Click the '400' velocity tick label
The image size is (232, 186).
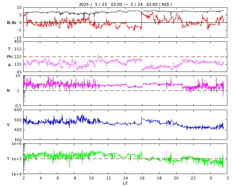point(18,130)
